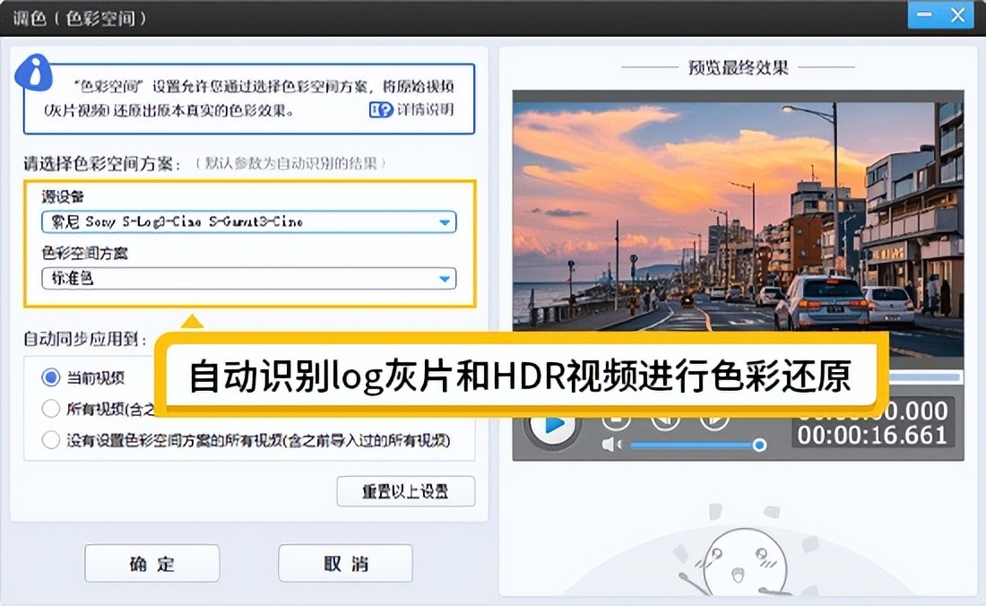Expand the 色彩空间方案 dropdown showing 标准色

(249, 279)
